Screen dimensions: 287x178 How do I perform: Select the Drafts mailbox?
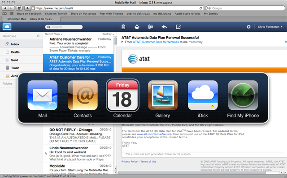(22, 52)
